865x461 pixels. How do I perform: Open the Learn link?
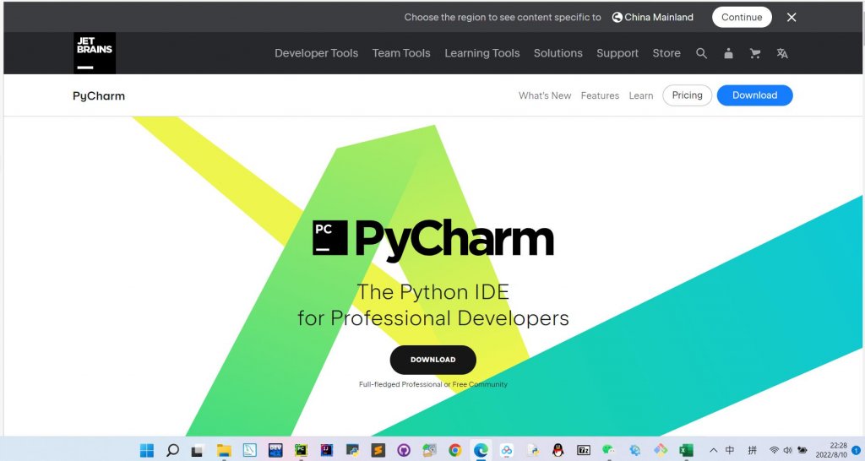tap(640, 95)
